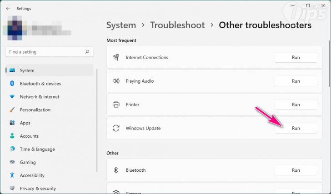Run the Bluetooth troubleshooter
Viewport: 331px width, 194px height.
(296, 170)
